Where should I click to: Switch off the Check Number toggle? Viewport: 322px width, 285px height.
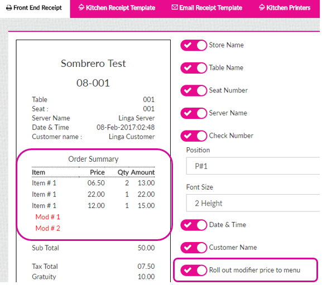[194, 136]
